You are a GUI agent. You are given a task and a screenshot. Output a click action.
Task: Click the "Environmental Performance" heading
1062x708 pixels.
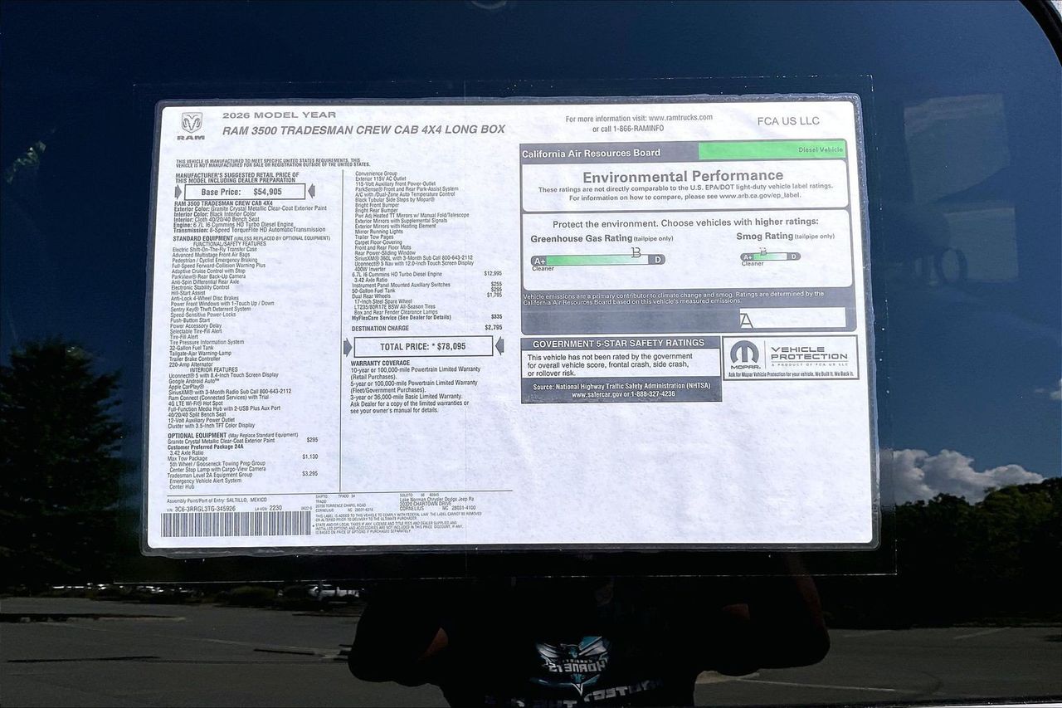pyautogui.click(x=683, y=176)
